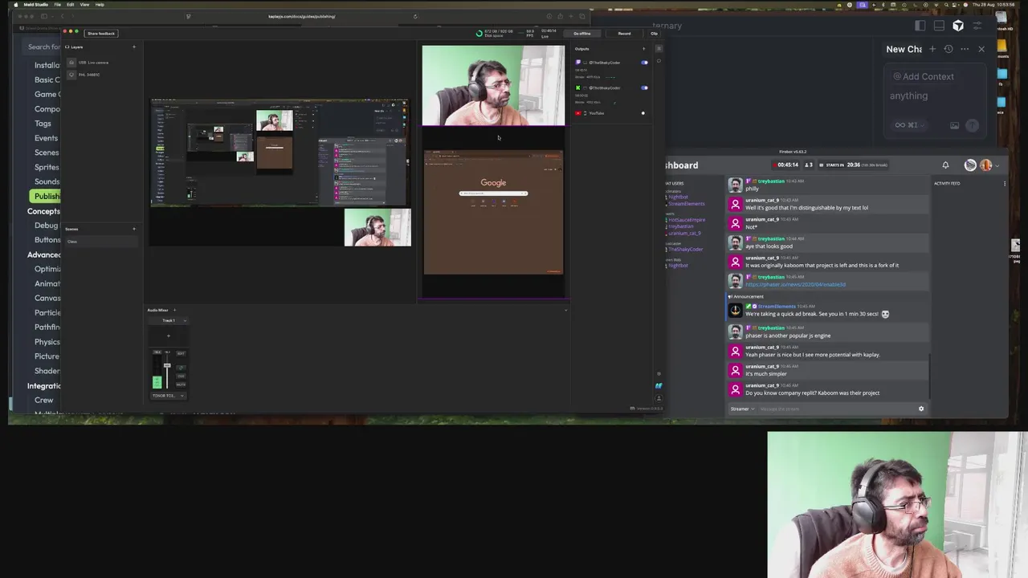The width and height of the screenshot is (1028, 578).
Task: Click plus inside Track 1 strip
Action: tap(168, 336)
